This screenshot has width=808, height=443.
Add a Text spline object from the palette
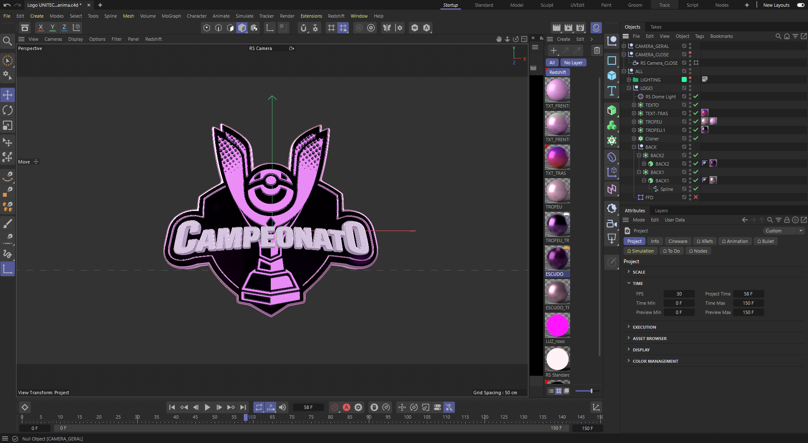tap(612, 91)
